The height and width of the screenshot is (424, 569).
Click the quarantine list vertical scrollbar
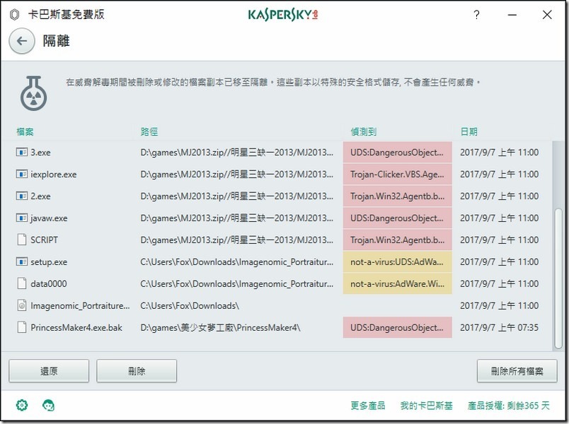(558, 278)
